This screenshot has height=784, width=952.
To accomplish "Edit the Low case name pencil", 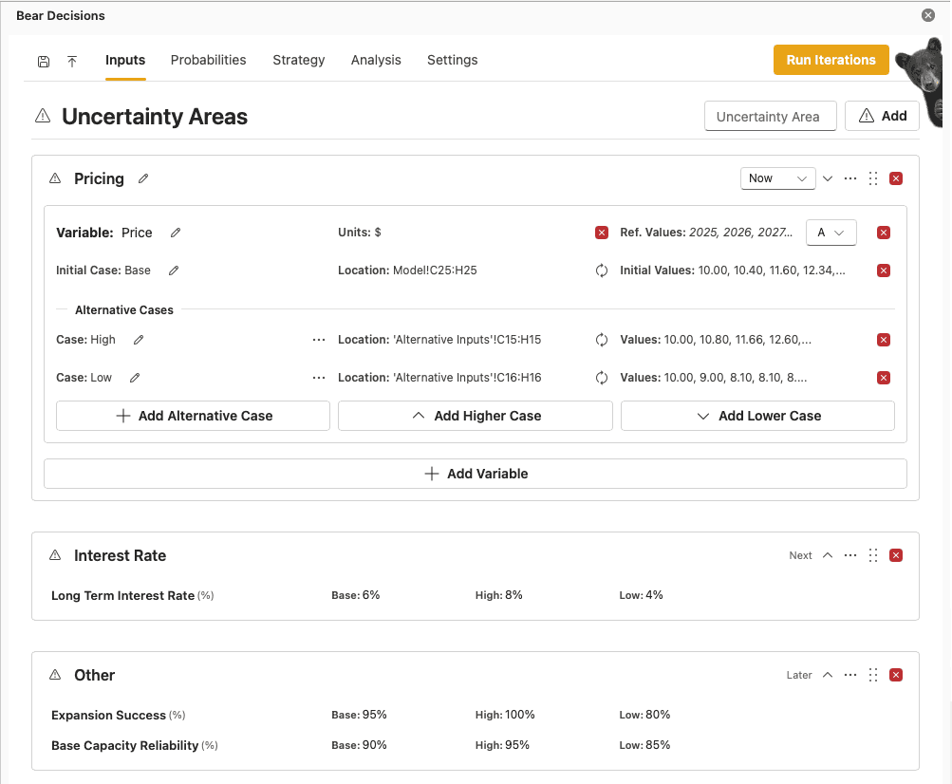I will tap(135, 378).
